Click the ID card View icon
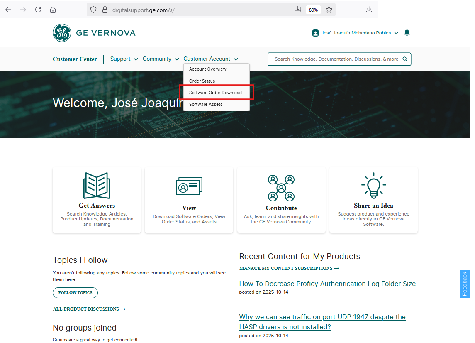The height and width of the screenshot is (343, 475). pos(189,186)
